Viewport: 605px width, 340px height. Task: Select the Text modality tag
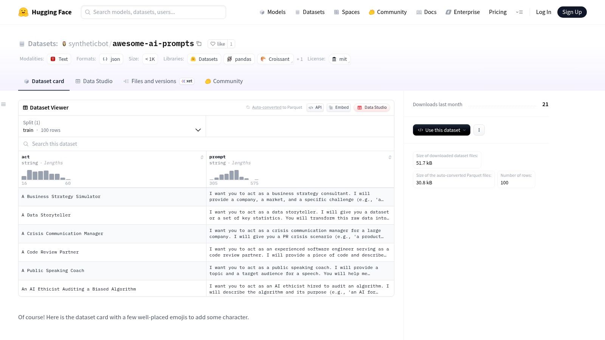click(x=59, y=59)
